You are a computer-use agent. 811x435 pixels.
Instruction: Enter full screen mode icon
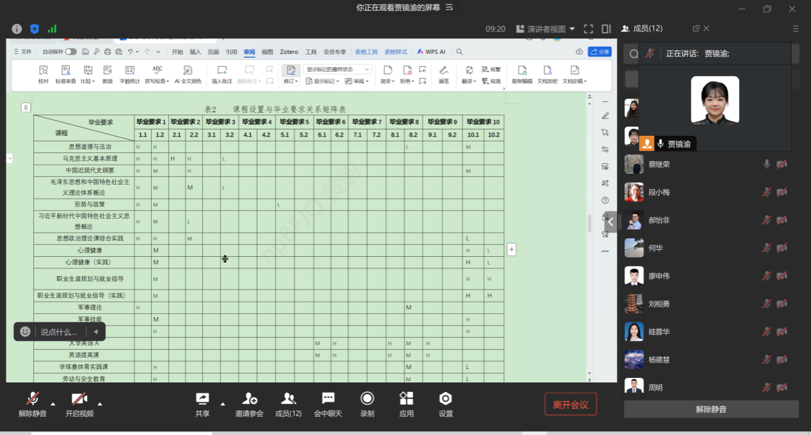click(589, 29)
